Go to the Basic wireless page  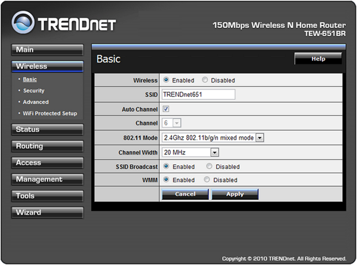pos(30,79)
